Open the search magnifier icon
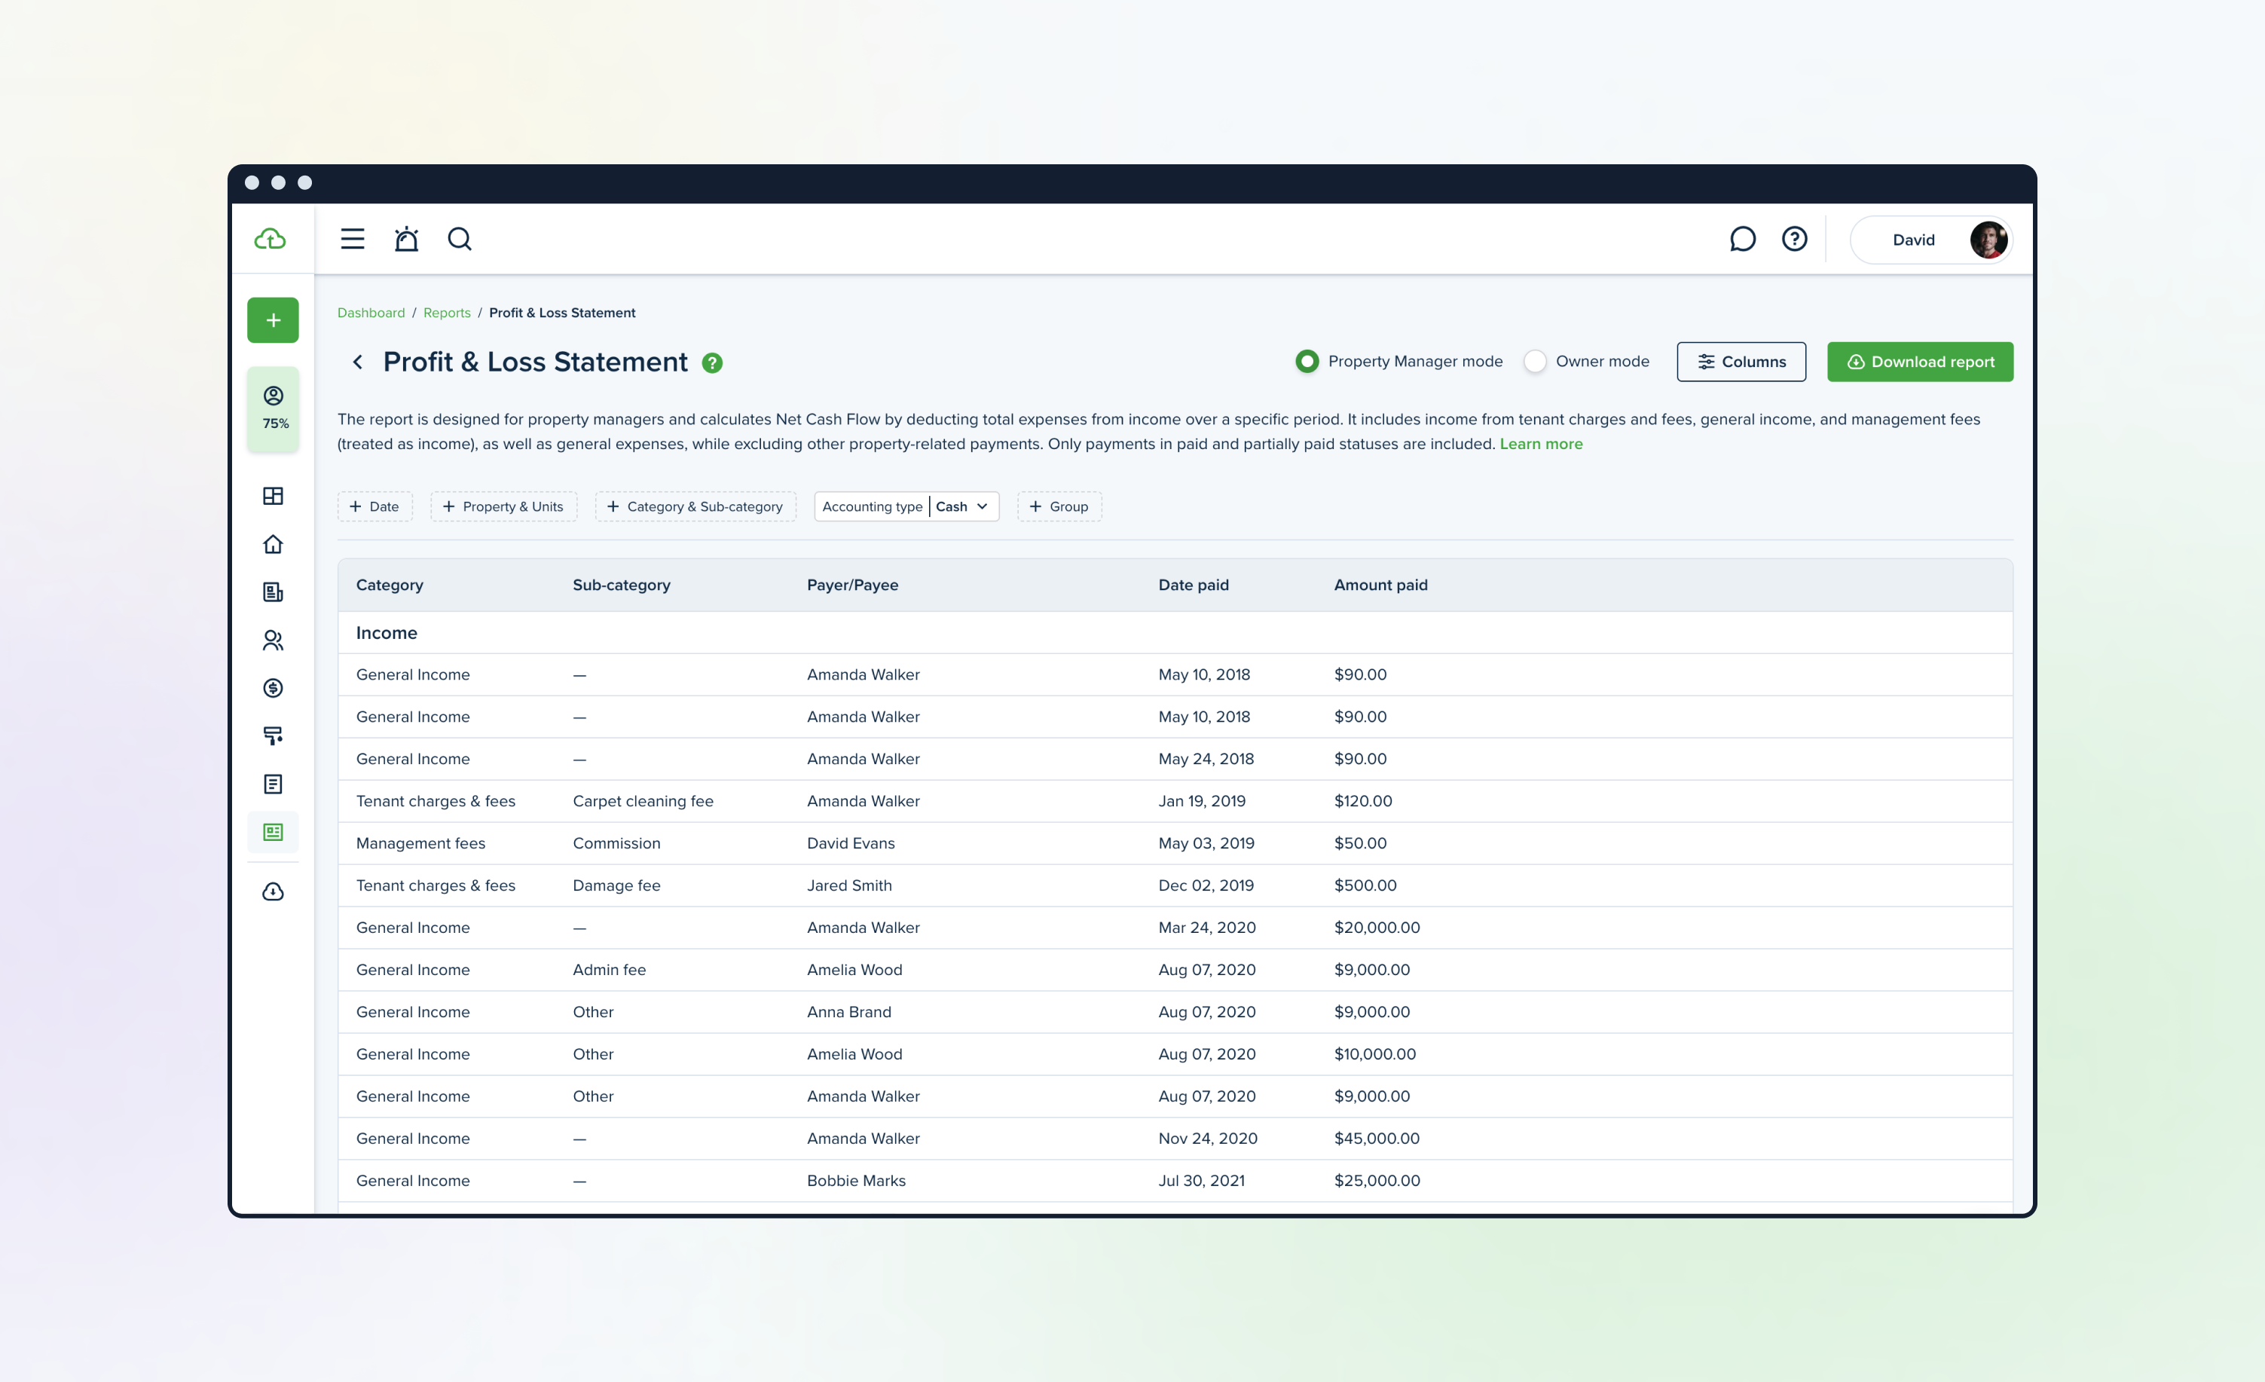Image resolution: width=2265 pixels, height=1382 pixels. [460, 239]
